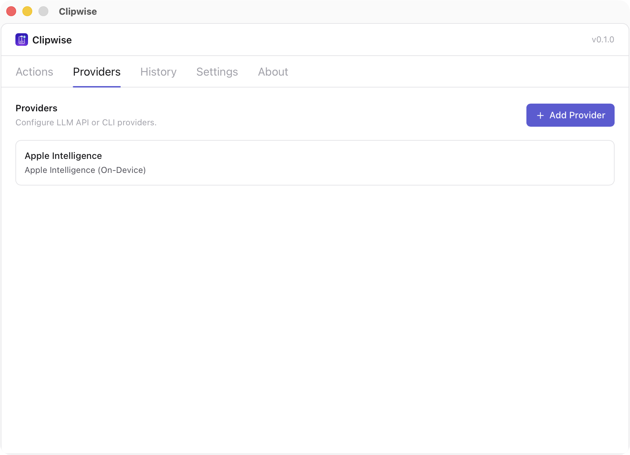
Task: Click the Clipwise window title bar text
Action: point(78,11)
